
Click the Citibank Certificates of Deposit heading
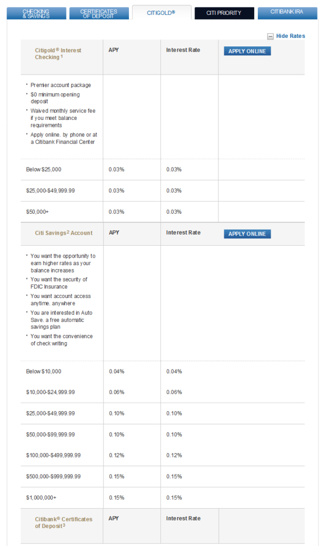pyautogui.click(x=63, y=522)
